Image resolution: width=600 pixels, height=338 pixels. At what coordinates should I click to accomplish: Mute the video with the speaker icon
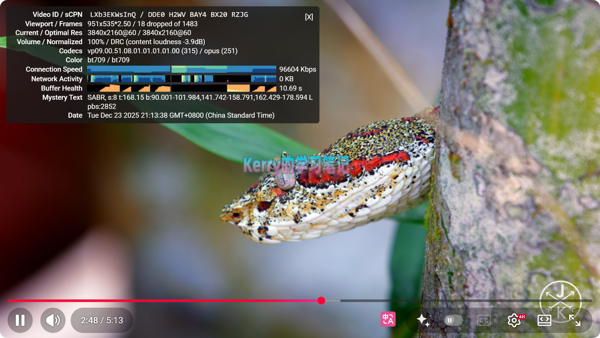tap(53, 320)
